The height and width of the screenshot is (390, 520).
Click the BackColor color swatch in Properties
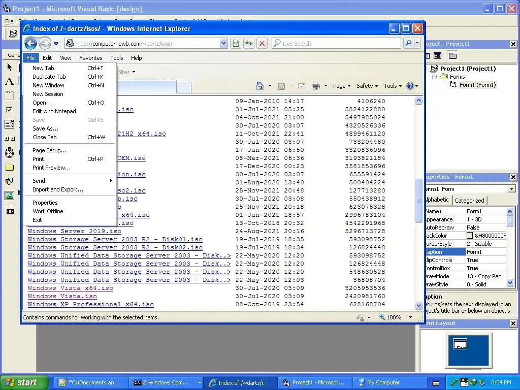click(470, 236)
